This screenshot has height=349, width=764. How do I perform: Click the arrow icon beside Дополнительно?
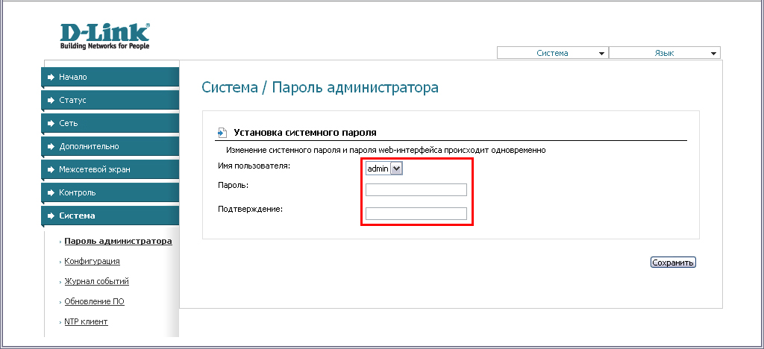coord(51,146)
